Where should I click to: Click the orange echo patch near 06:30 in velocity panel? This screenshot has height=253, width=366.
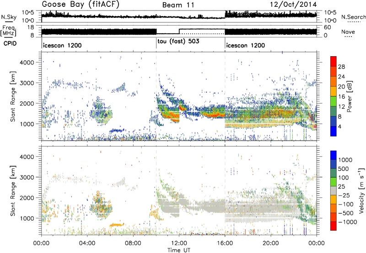(117, 225)
